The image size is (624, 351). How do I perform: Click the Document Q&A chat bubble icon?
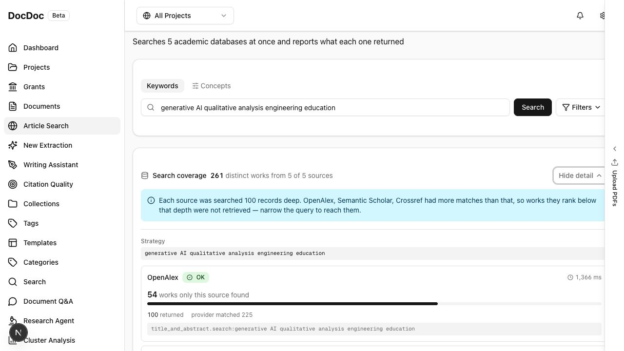tap(13, 301)
